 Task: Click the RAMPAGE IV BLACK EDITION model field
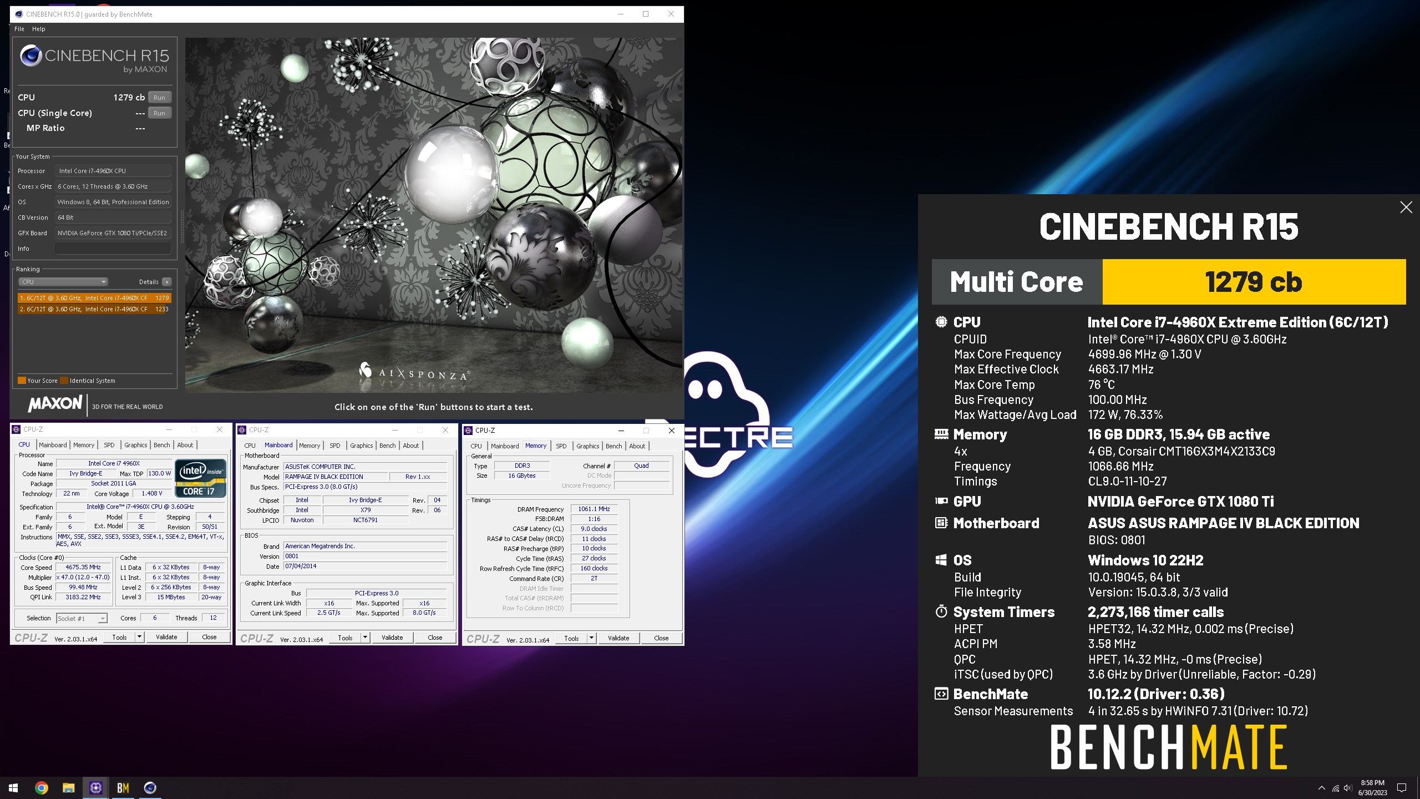[335, 477]
